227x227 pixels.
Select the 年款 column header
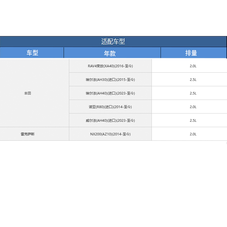[x=112, y=53]
